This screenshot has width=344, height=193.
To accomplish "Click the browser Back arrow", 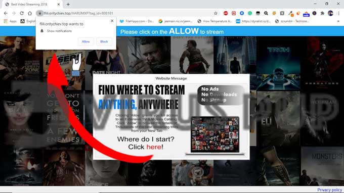I will click(x=6, y=13).
